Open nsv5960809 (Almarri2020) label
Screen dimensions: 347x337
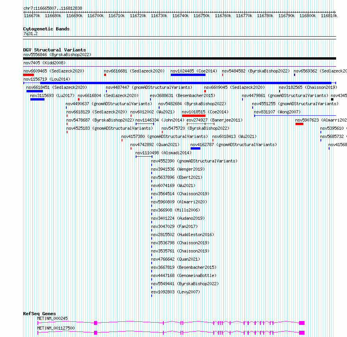179,202
